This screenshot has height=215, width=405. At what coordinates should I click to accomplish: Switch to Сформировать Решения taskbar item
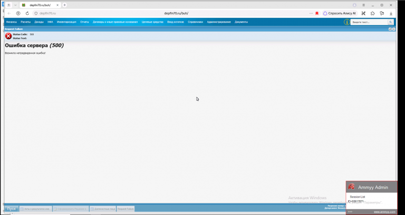coord(71,209)
